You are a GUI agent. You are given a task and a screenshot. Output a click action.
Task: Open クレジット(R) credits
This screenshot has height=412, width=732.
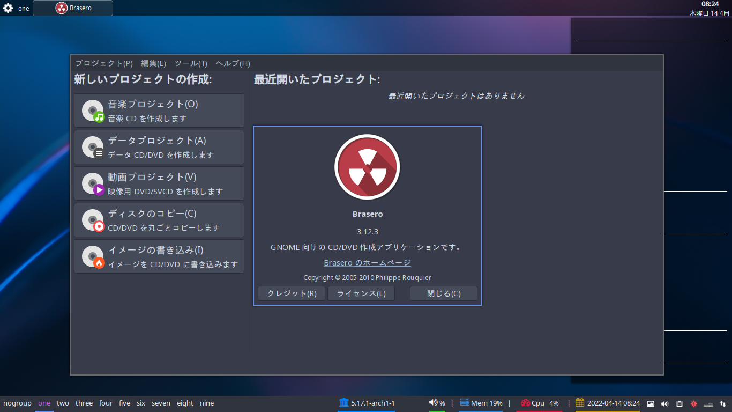(292, 293)
